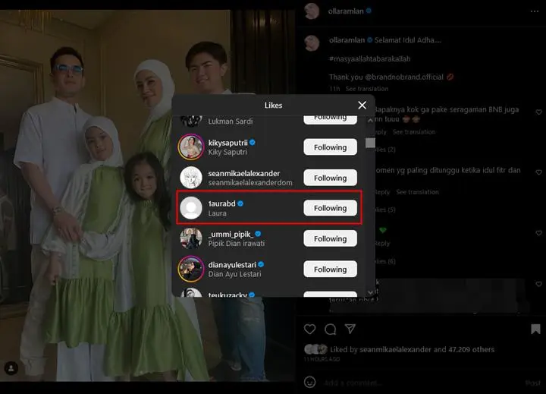Open comment bubble icon under post
The width and height of the screenshot is (546, 394).
pyautogui.click(x=330, y=329)
